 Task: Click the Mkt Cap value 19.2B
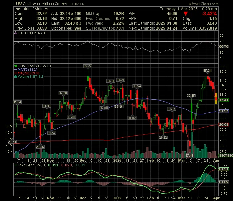[119, 14]
